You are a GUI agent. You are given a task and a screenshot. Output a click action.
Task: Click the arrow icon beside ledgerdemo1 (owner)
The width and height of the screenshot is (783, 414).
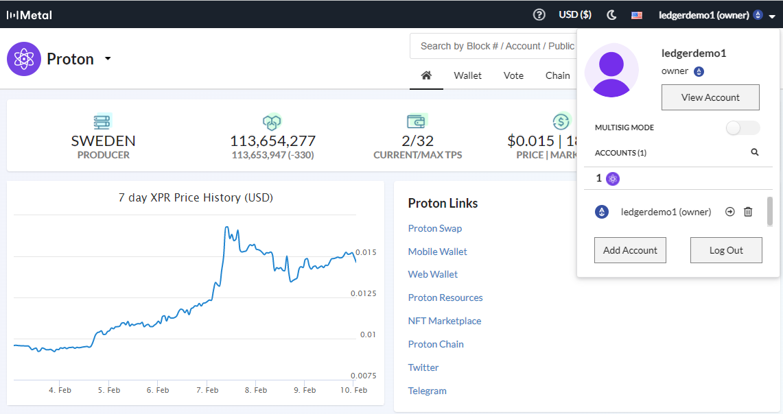click(729, 212)
